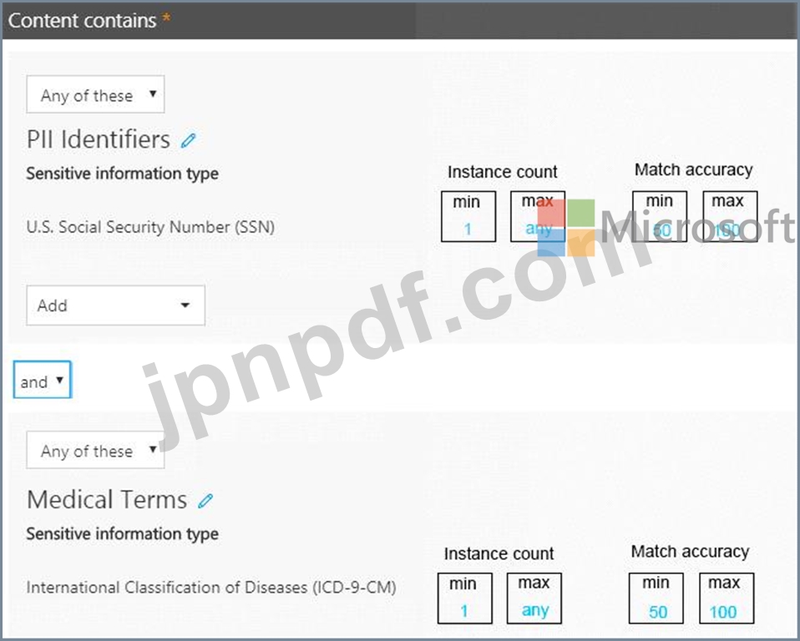Open 'Any of these' above Medical Terms
The image size is (800, 641).
tap(95, 450)
